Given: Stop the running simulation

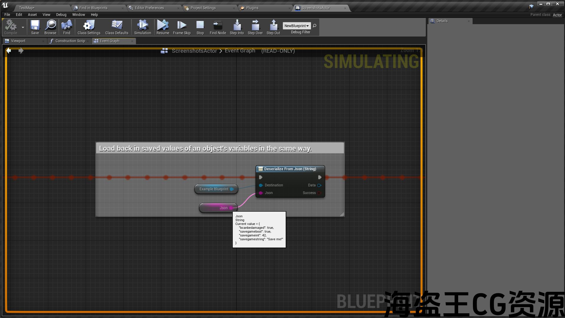Looking at the screenshot, I should (200, 27).
